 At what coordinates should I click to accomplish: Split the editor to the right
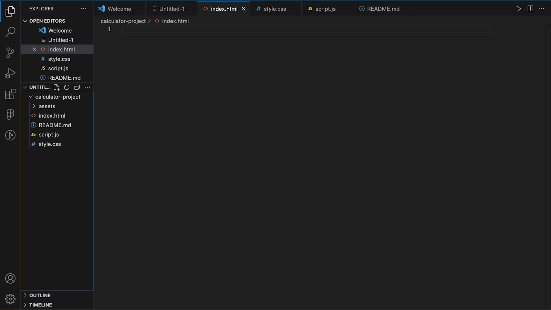530,9
